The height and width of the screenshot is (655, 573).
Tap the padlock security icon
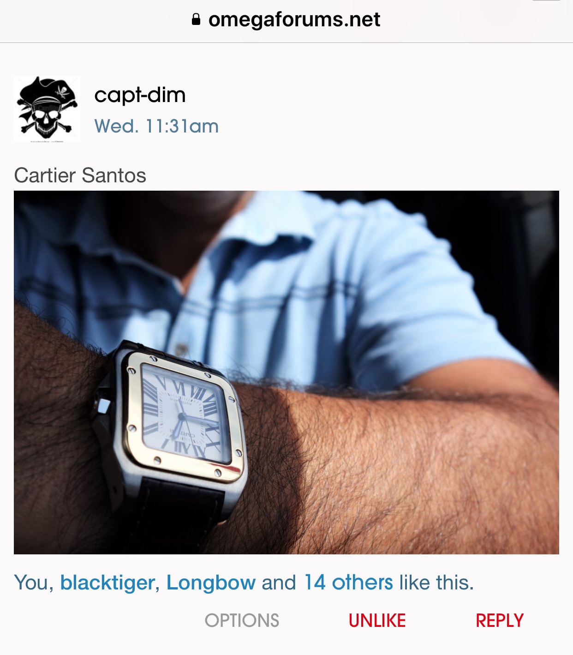tap(196, 19)
